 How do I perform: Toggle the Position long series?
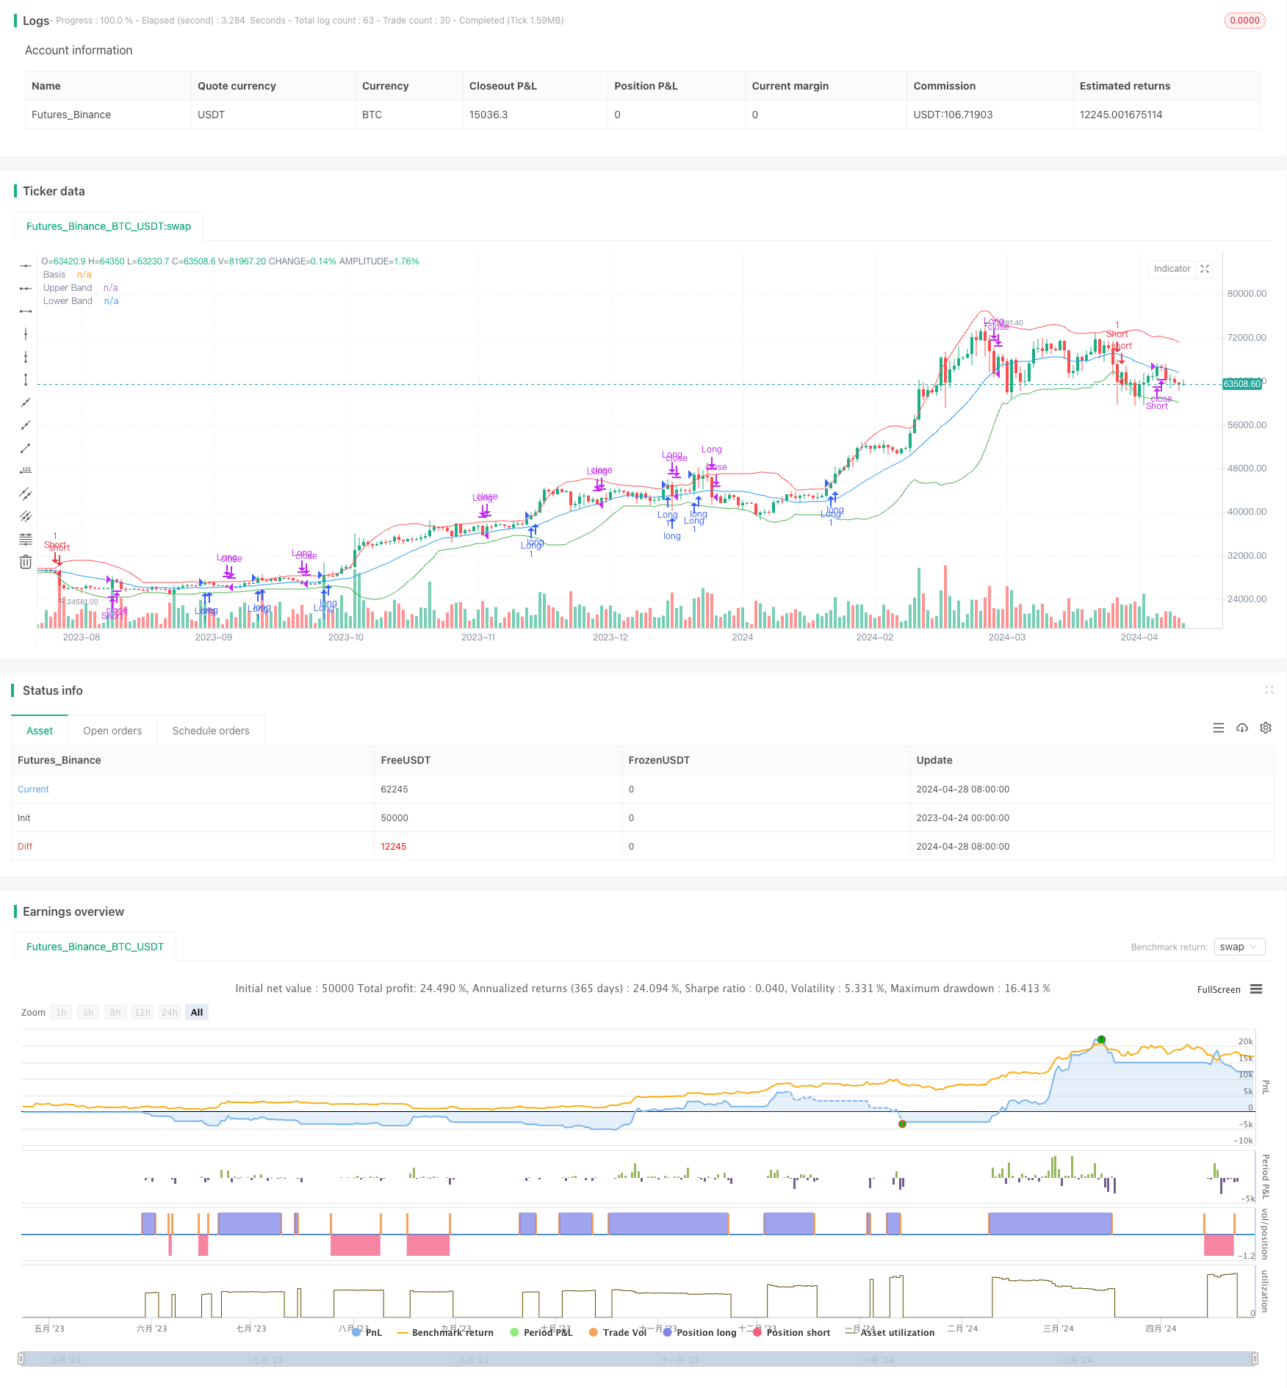click(x=699, y=1332)
